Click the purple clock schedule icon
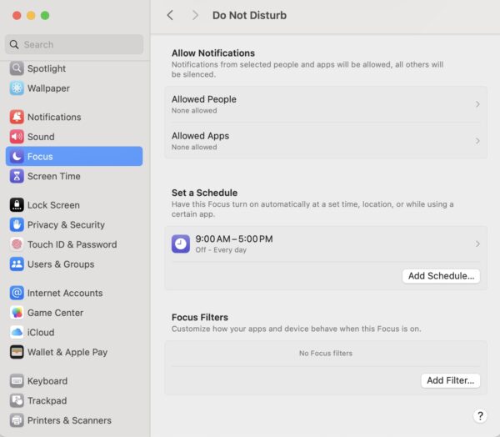The width and height of the screenshot is (500, 437). 181,244
